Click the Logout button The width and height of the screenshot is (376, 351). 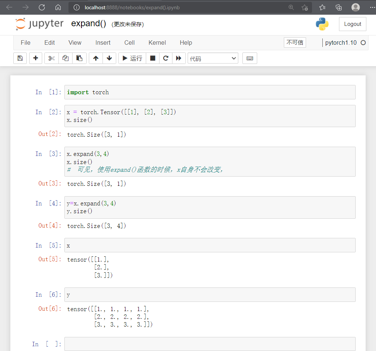[352, 24]
